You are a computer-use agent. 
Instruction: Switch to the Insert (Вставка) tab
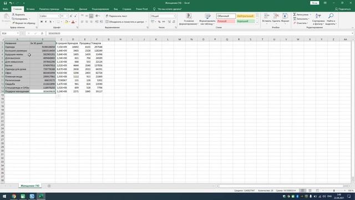pos(31,9)
